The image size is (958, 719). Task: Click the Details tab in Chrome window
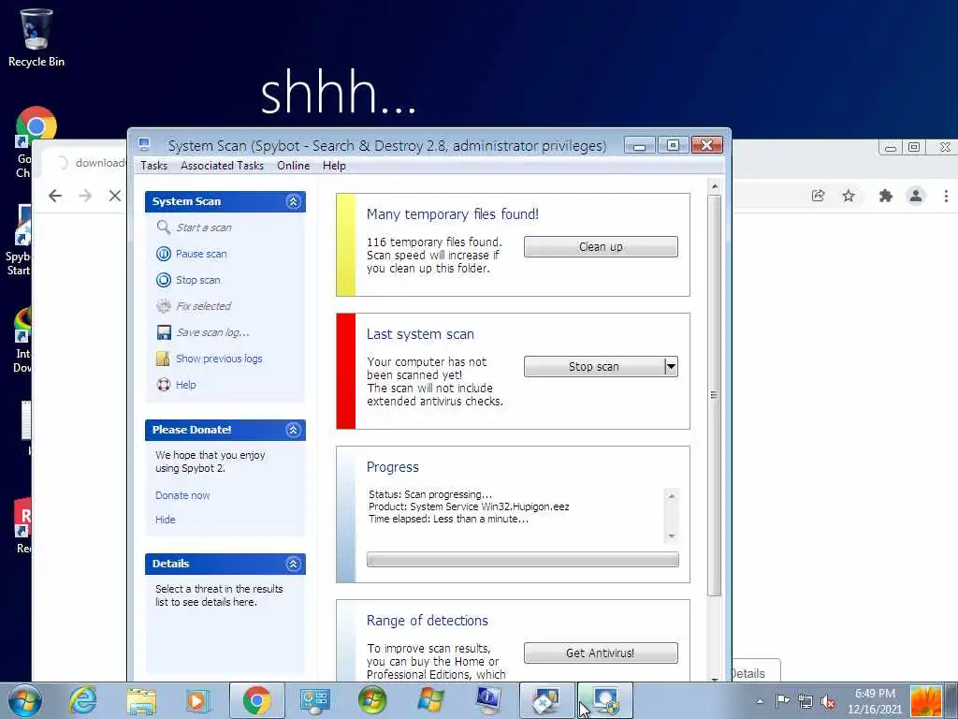[x=755, y=673]
